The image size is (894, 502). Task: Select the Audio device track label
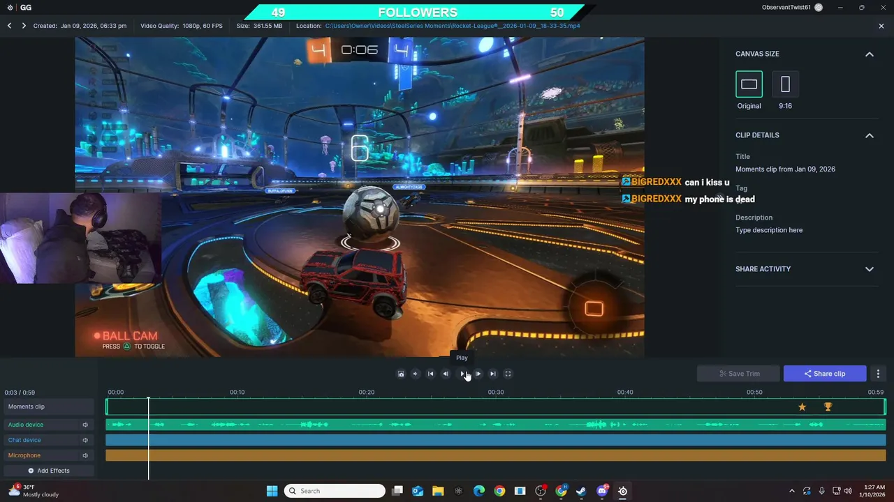26,425
